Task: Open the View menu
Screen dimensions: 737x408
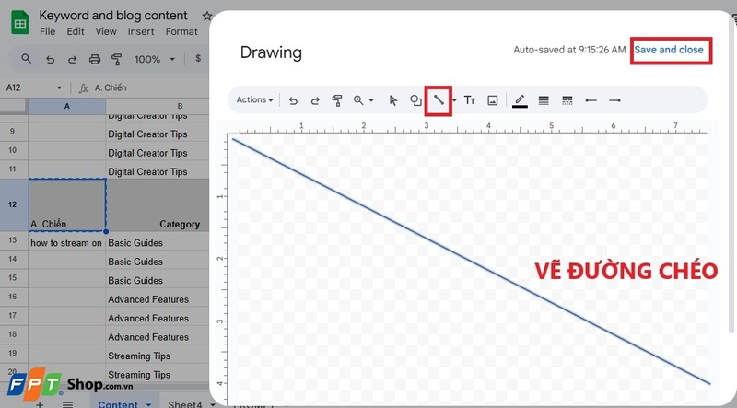Action: click(106, 31)
